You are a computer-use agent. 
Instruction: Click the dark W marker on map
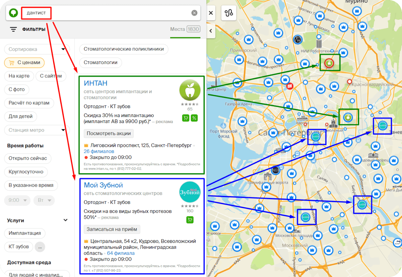point(297,40)
